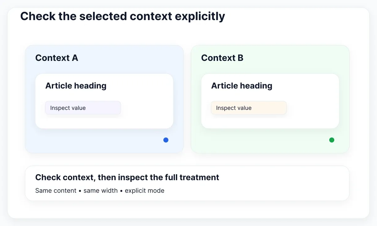The width and height of the screenshot is (377, 226).
Task: Click the 'same width' text
Action: coord(101,191)
